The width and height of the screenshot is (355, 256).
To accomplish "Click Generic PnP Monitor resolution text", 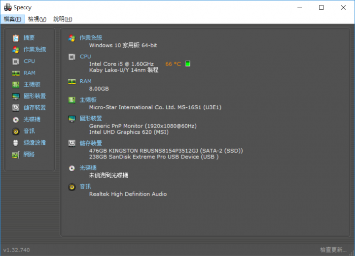I will (143, 126).
